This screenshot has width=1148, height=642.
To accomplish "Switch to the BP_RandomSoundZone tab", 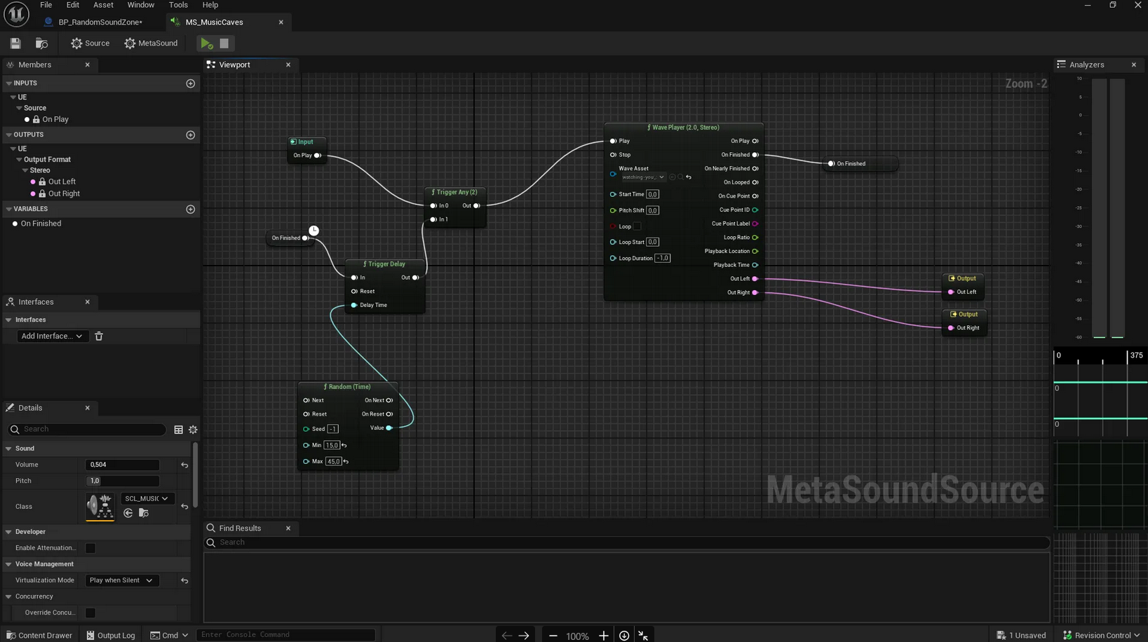I will point(100,22).
